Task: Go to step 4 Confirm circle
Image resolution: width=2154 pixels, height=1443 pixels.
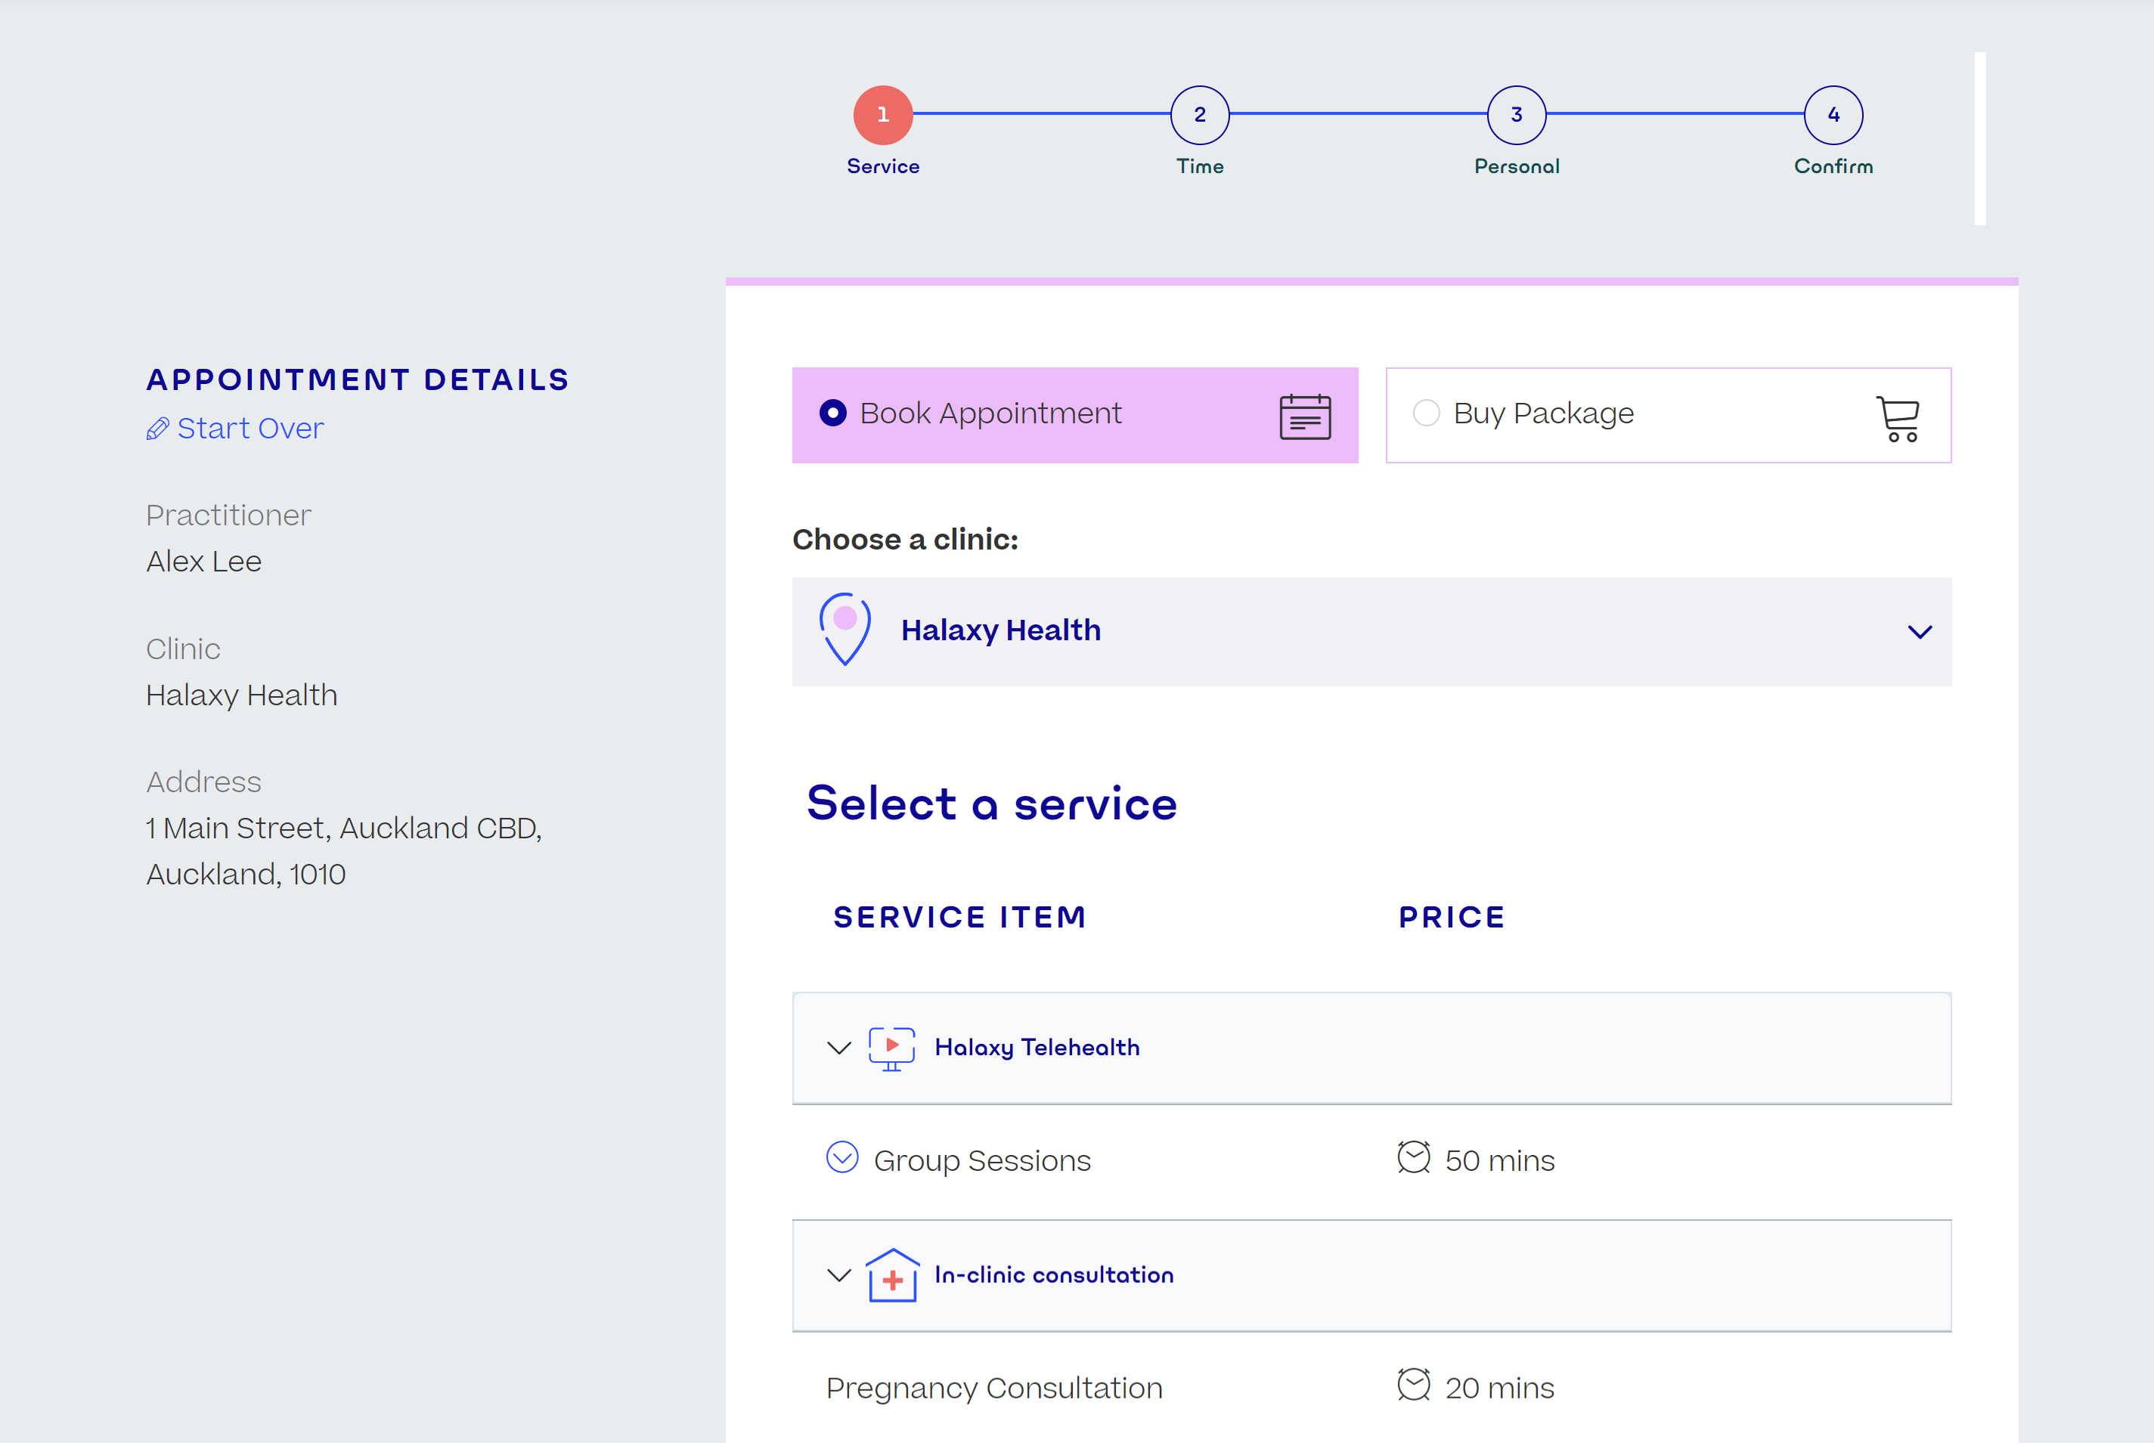Action: tap(1833, 115)
